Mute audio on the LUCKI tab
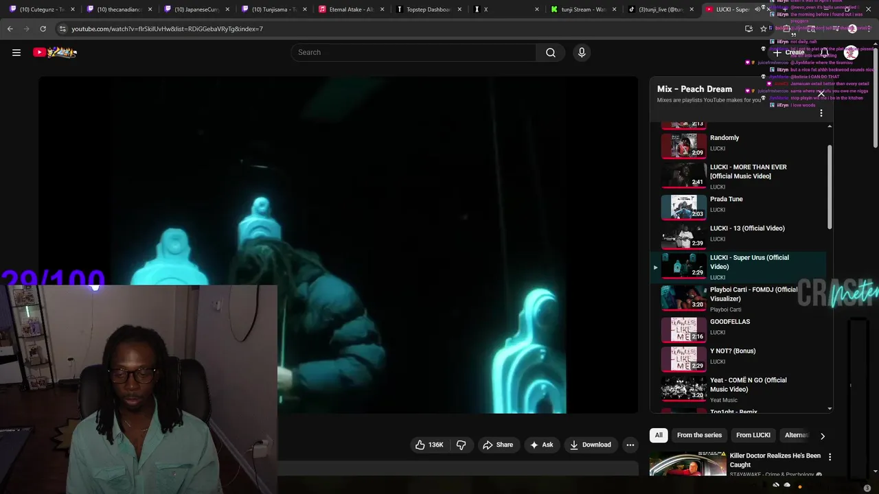 (x=757, y=10)
